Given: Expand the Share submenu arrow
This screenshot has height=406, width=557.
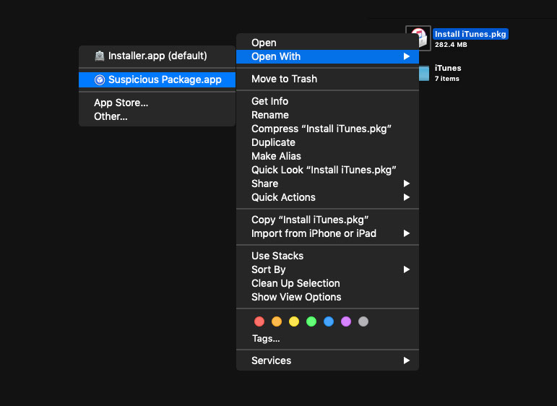Looking at the screenshot, I should click(x=407, y=183).
